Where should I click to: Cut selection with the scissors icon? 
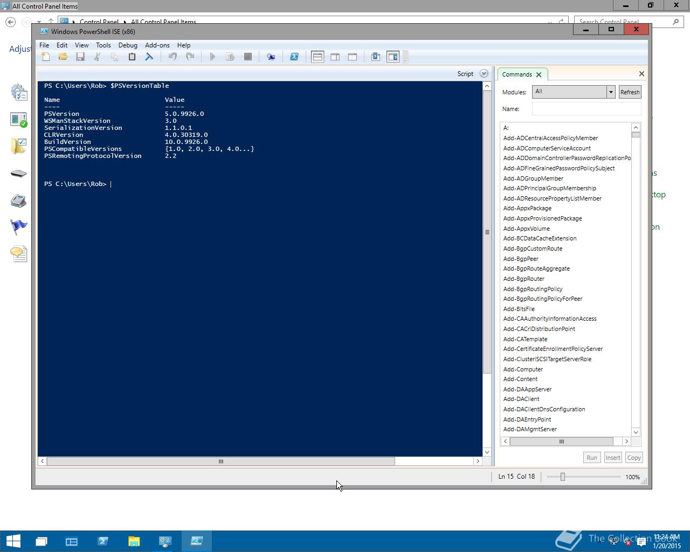pyautogui.click(x=98, y=57)
